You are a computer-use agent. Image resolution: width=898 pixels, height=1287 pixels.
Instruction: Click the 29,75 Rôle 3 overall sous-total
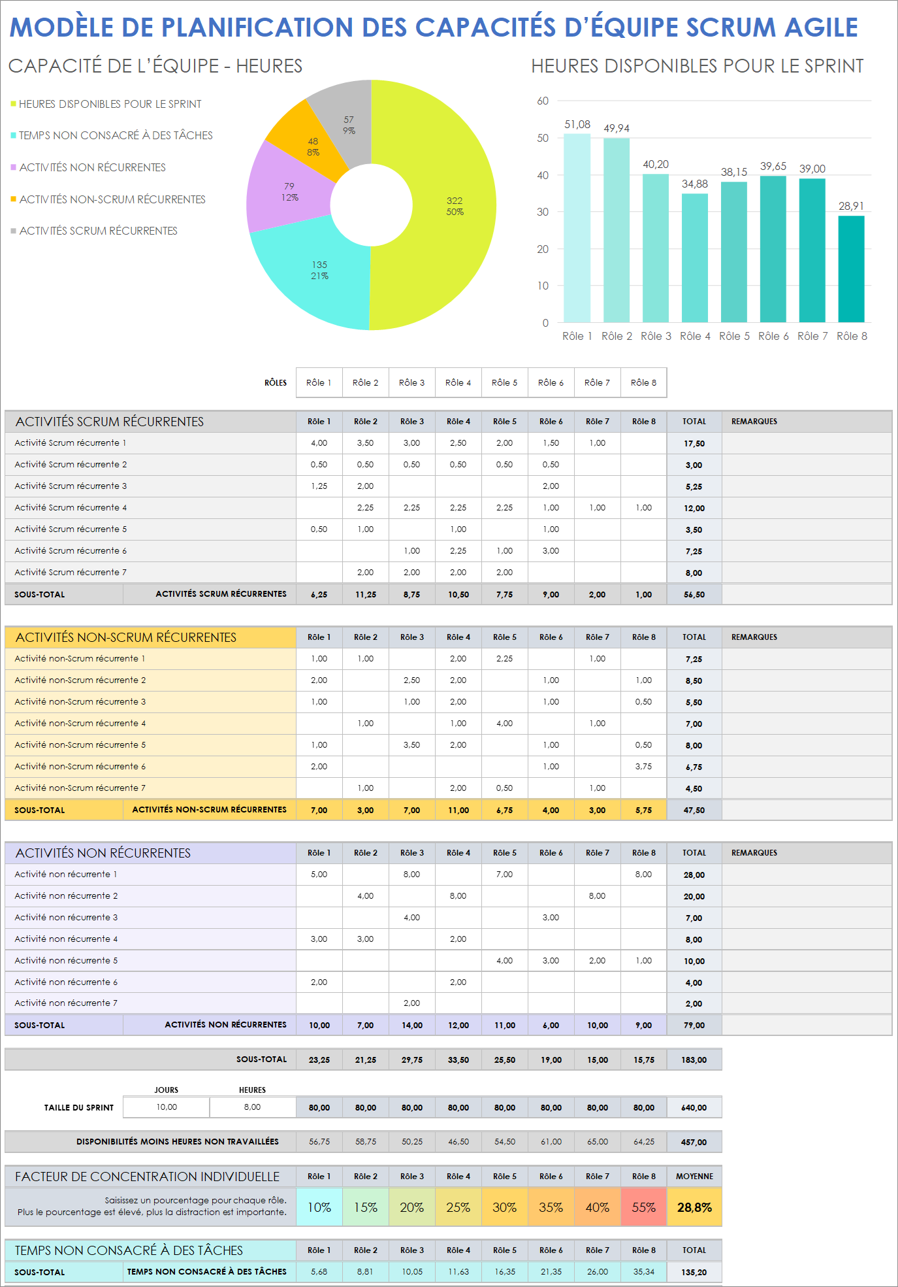point(411,1060)
